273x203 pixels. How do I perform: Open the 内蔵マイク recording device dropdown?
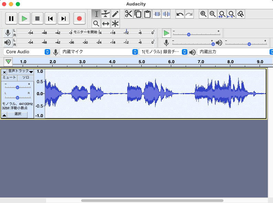99,52
